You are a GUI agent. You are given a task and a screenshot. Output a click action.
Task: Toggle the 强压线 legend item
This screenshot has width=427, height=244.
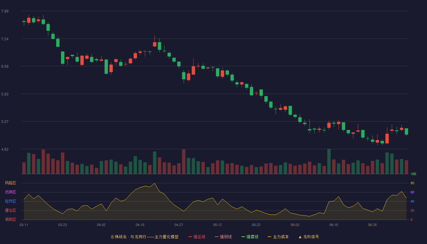[x=197, y=237]
